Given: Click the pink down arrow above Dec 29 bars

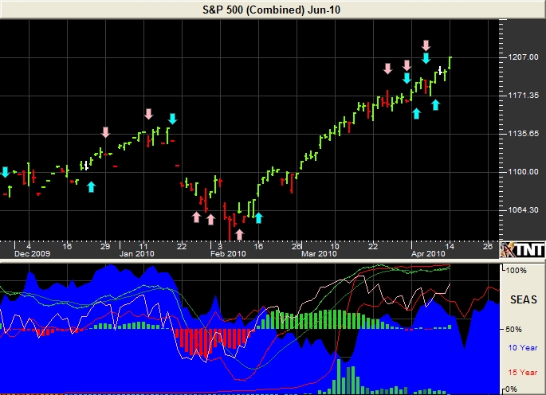Looking at the screenshot, I should [105, 132].
